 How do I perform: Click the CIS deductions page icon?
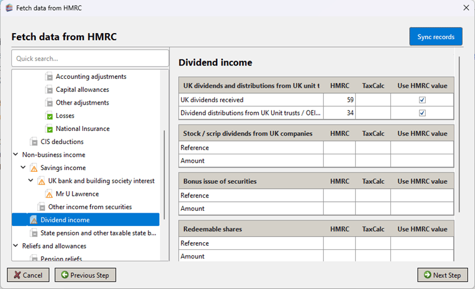point(34,142)
